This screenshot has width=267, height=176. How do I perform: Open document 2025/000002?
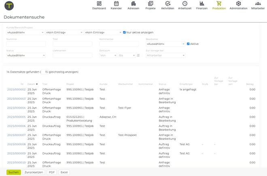(x=16, y=90)
